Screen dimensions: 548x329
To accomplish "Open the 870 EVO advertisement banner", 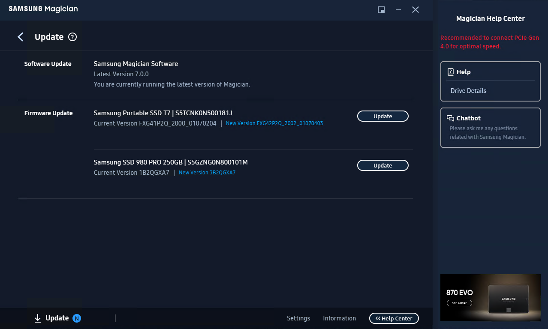I will 491,298.
